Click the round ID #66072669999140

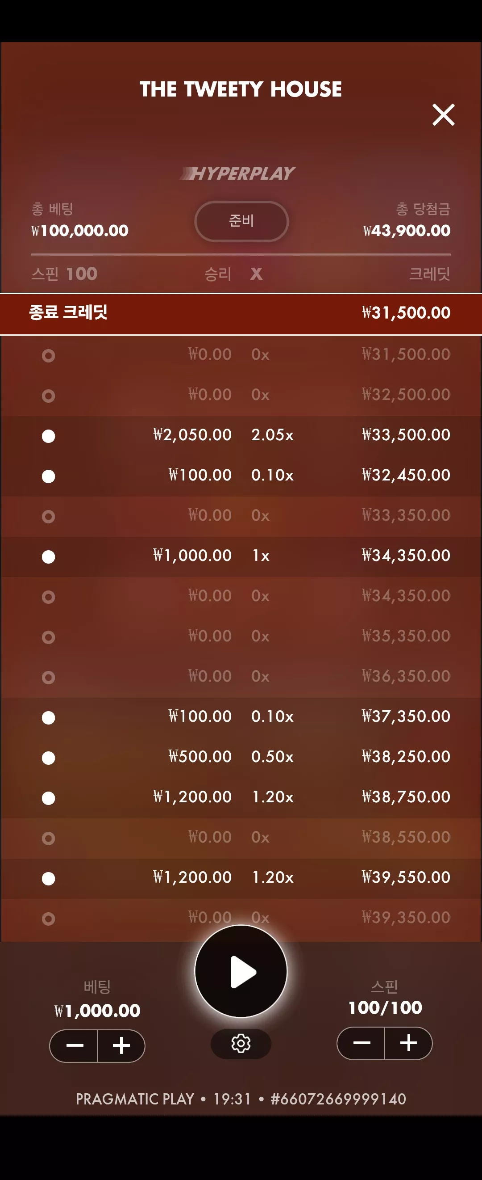(338, 1099)
